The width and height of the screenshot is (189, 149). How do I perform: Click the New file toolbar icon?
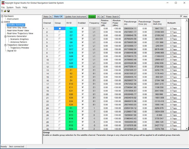click(2, 11)
